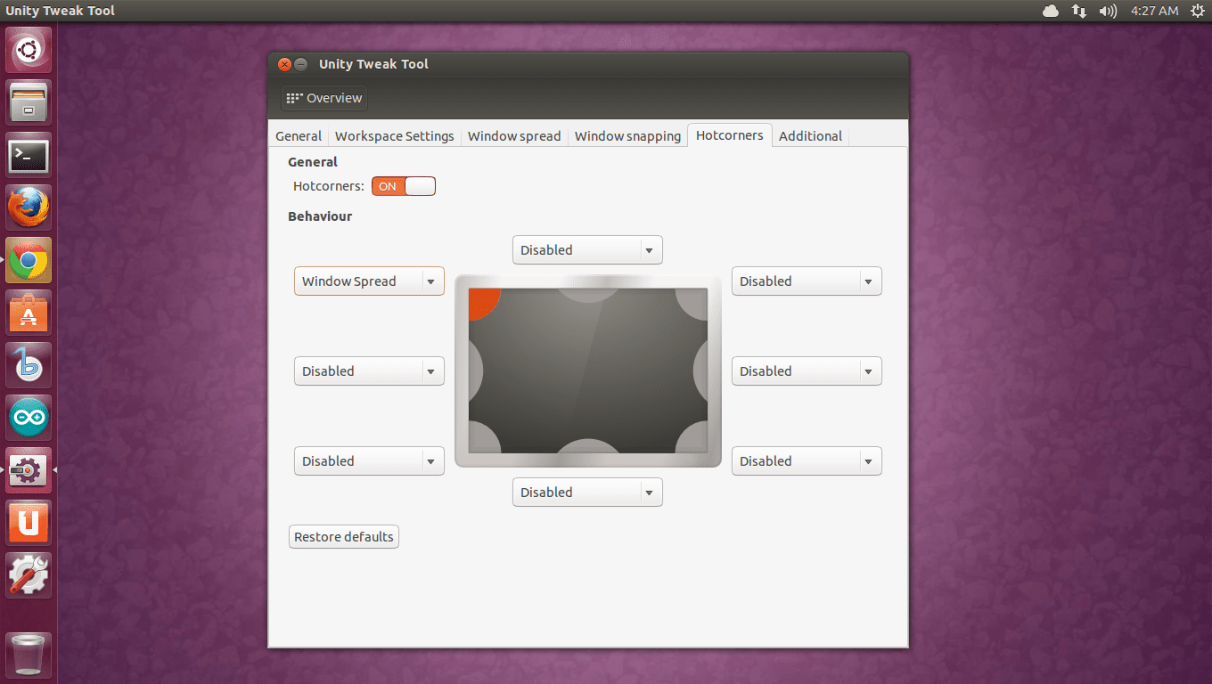Viewport: 1212px width, 684px height.
Task: Select the Hotcorners tab
Action: pyautogui.click(x=730, y=135)
